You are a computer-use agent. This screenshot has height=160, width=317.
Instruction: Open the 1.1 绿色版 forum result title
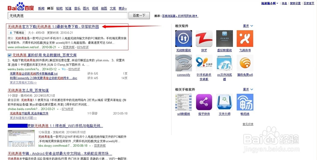tap(65, 126)
